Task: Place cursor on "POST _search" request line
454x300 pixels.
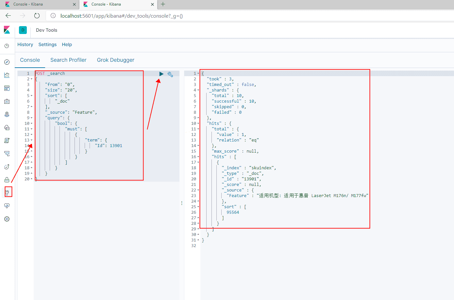Action: (50, 74)
